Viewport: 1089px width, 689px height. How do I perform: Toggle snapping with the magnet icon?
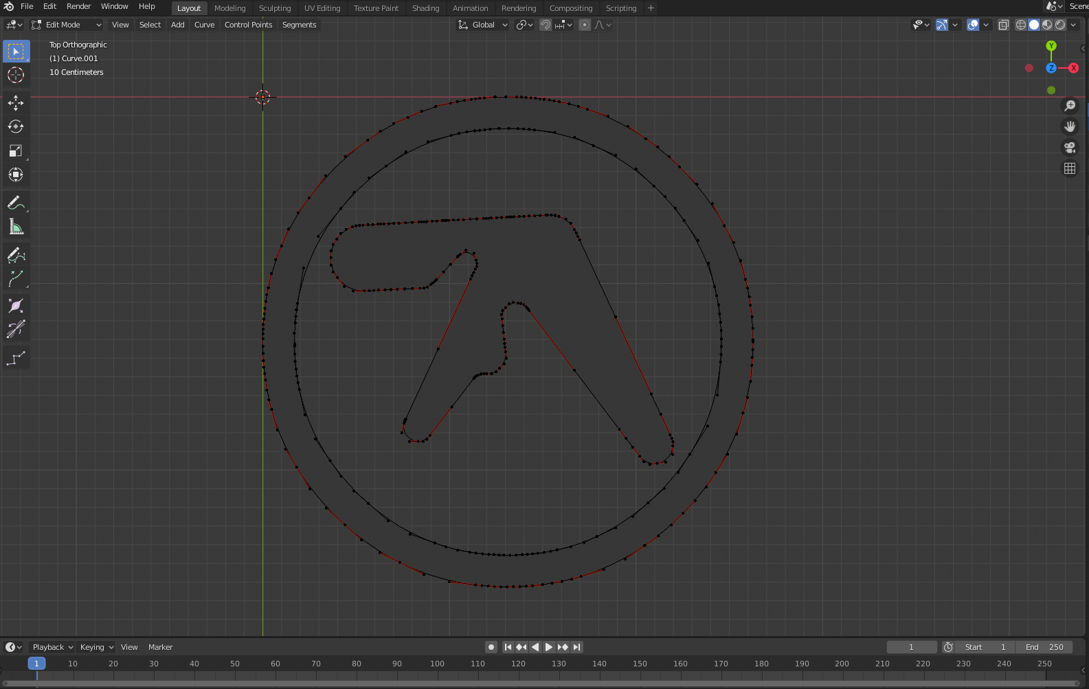[x=546, y=25]
